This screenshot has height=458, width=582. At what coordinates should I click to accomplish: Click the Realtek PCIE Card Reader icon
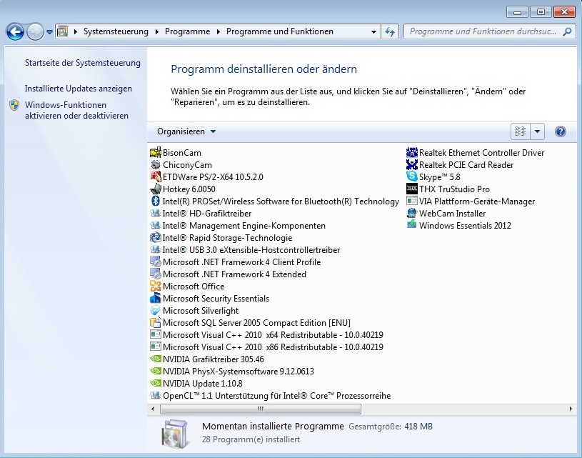coord(412,164)
